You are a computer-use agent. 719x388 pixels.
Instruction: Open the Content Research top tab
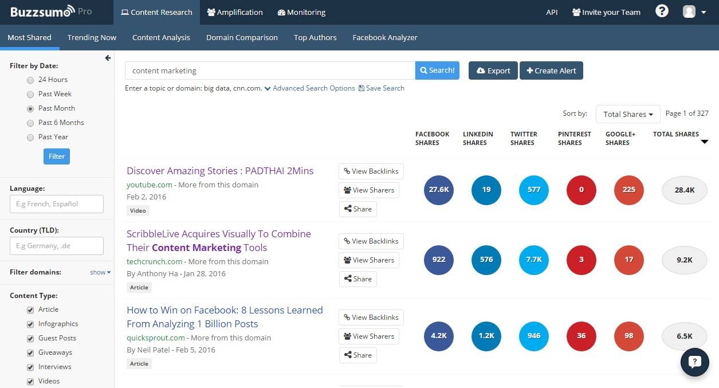(156, 12)
